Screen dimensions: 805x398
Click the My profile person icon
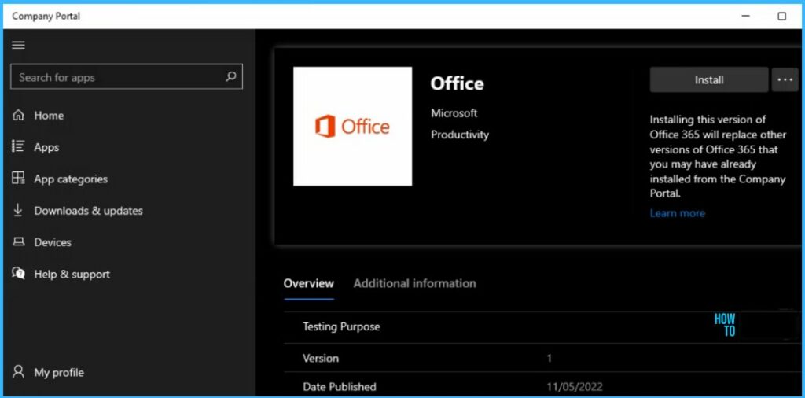click(x=18, y=372)
